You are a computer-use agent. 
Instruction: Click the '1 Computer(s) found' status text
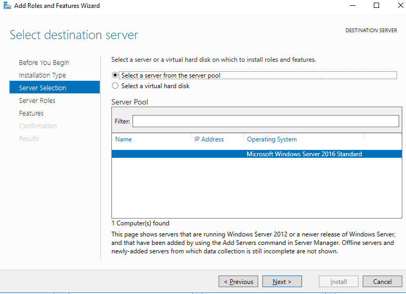point(140,223)
